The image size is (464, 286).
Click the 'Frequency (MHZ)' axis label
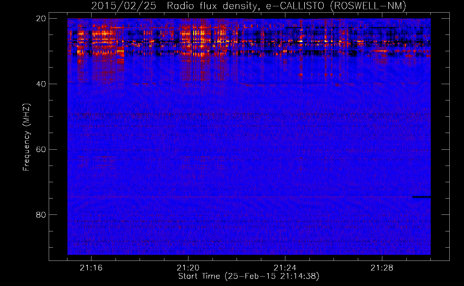(26, 137)
